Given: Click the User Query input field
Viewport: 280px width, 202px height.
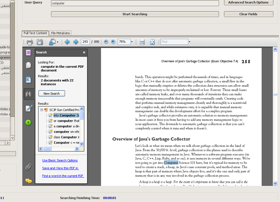Looking at the screenshot, I should (135, 3).
